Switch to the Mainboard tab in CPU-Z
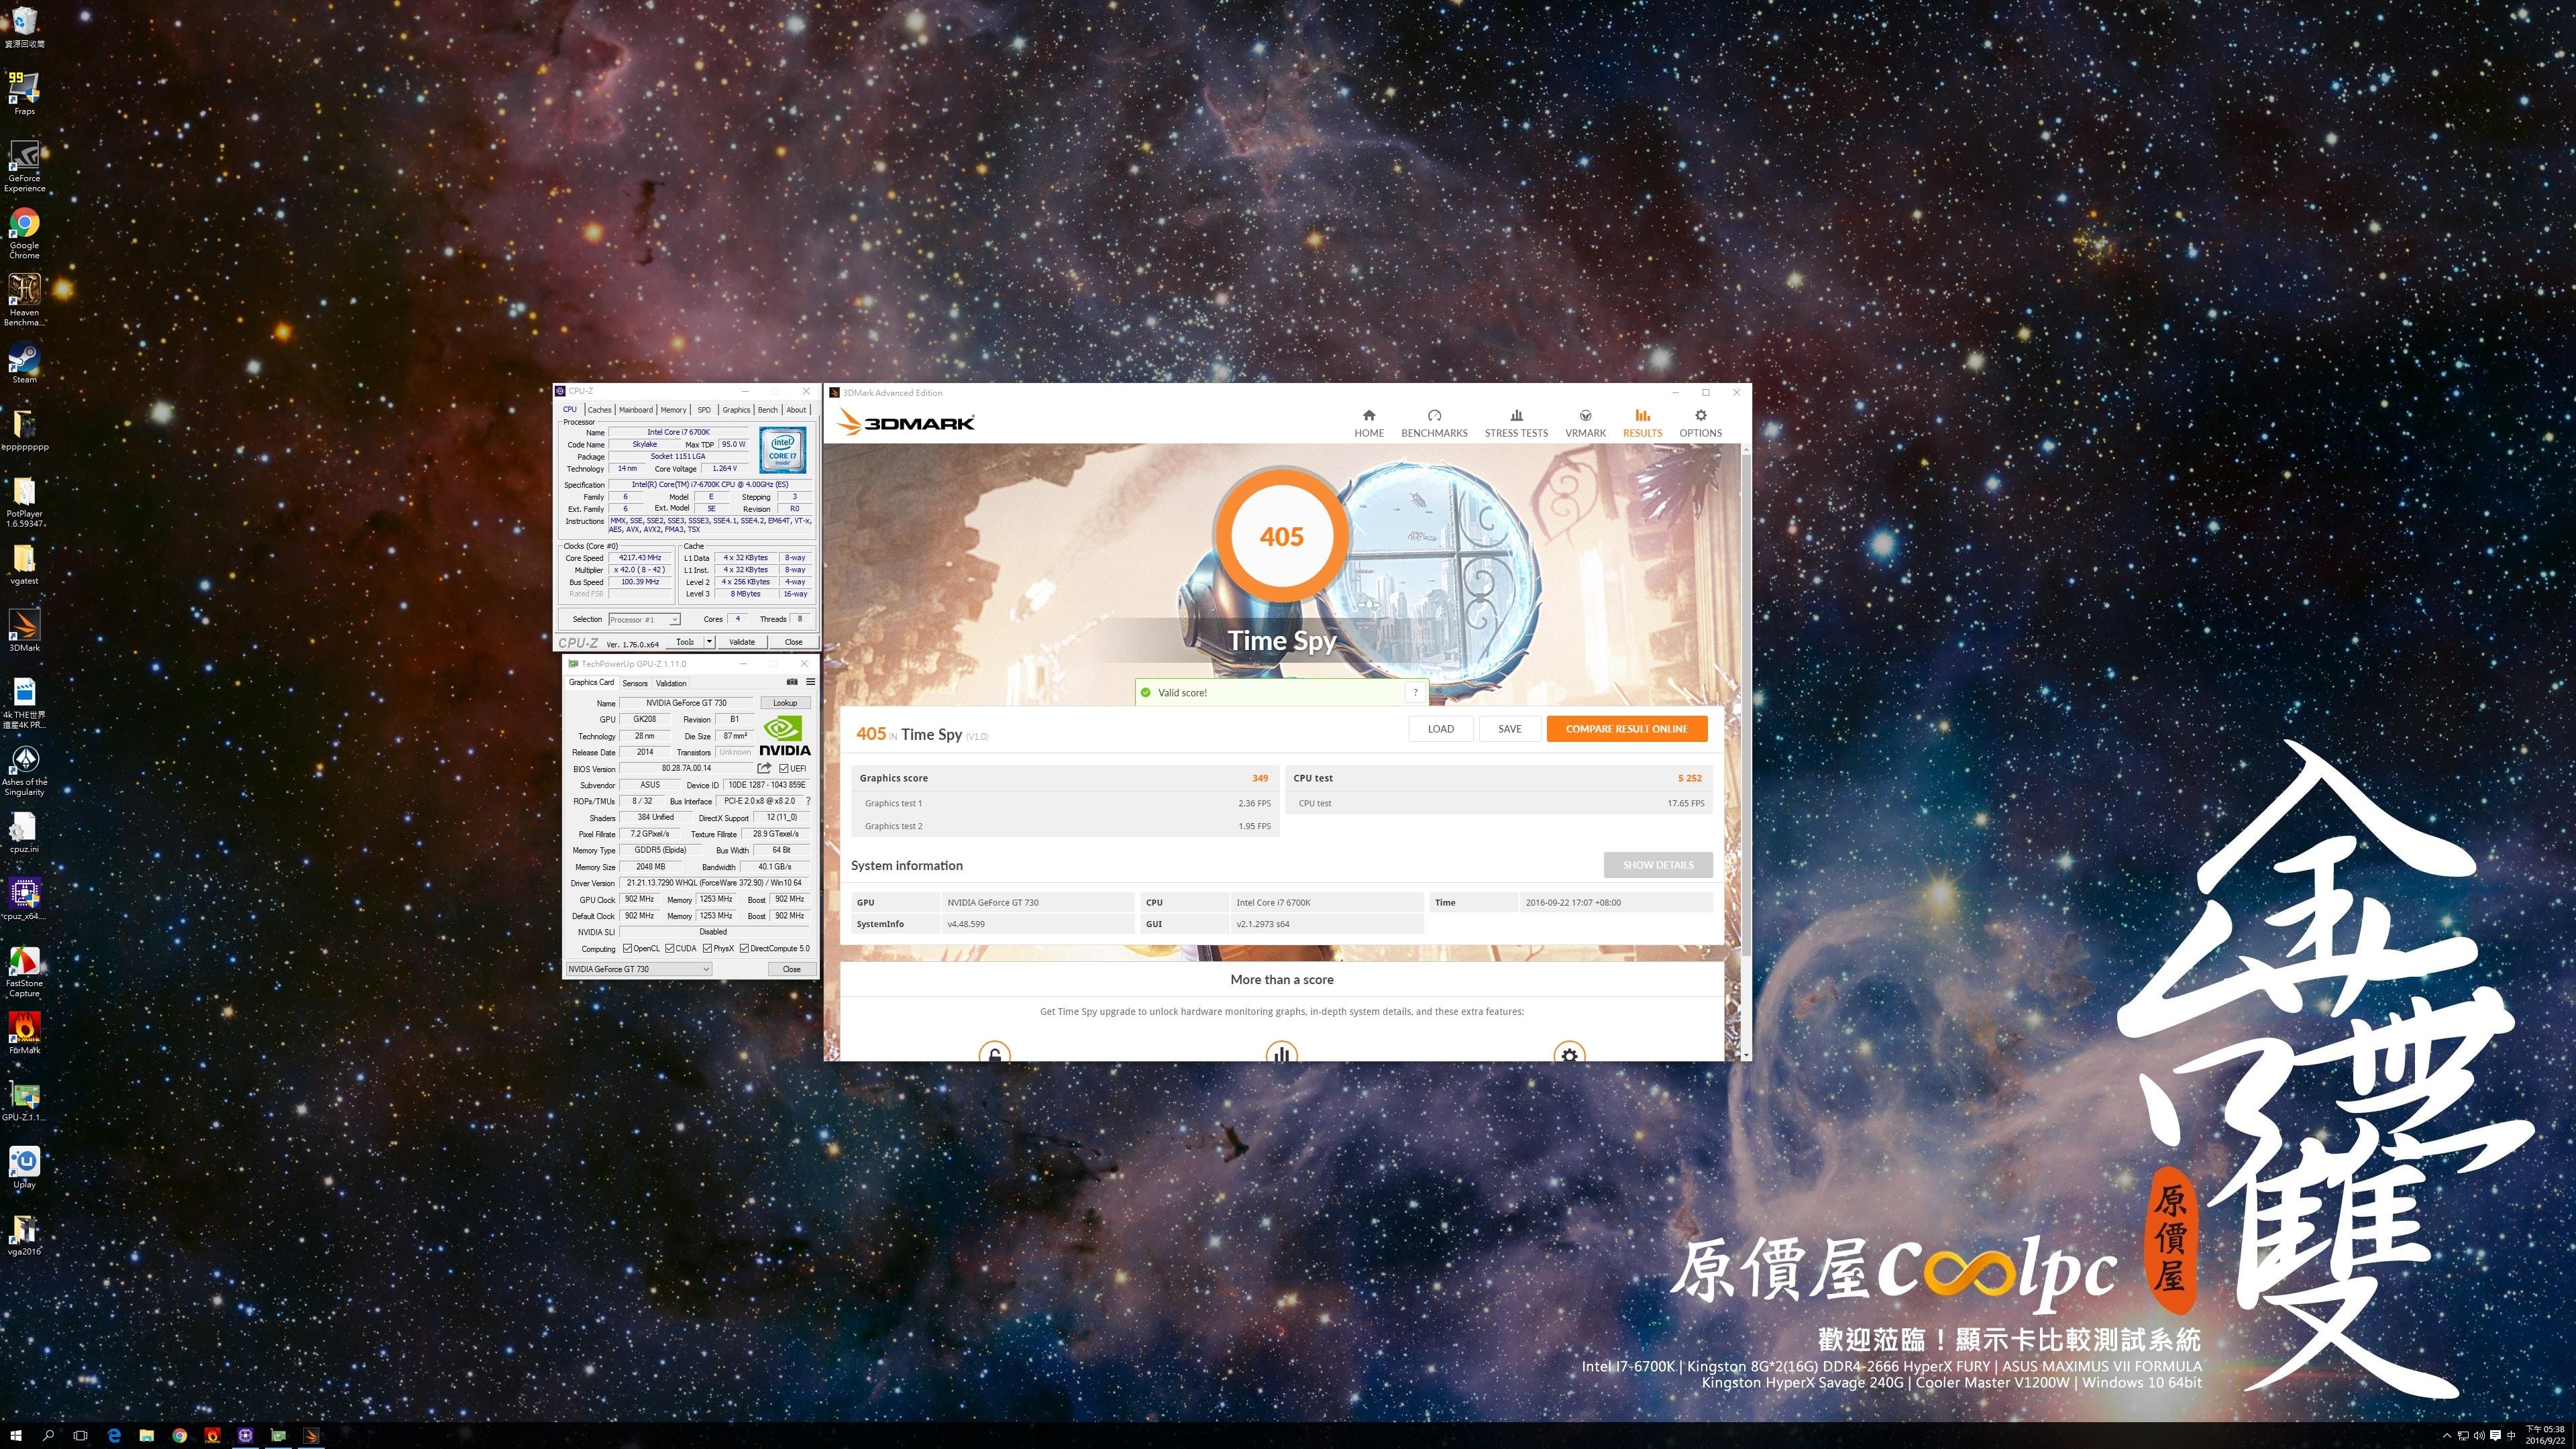 tap(636, 409)
